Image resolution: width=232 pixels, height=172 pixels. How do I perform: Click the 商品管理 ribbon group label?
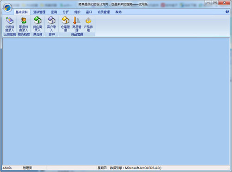click(x=77, y=34)
